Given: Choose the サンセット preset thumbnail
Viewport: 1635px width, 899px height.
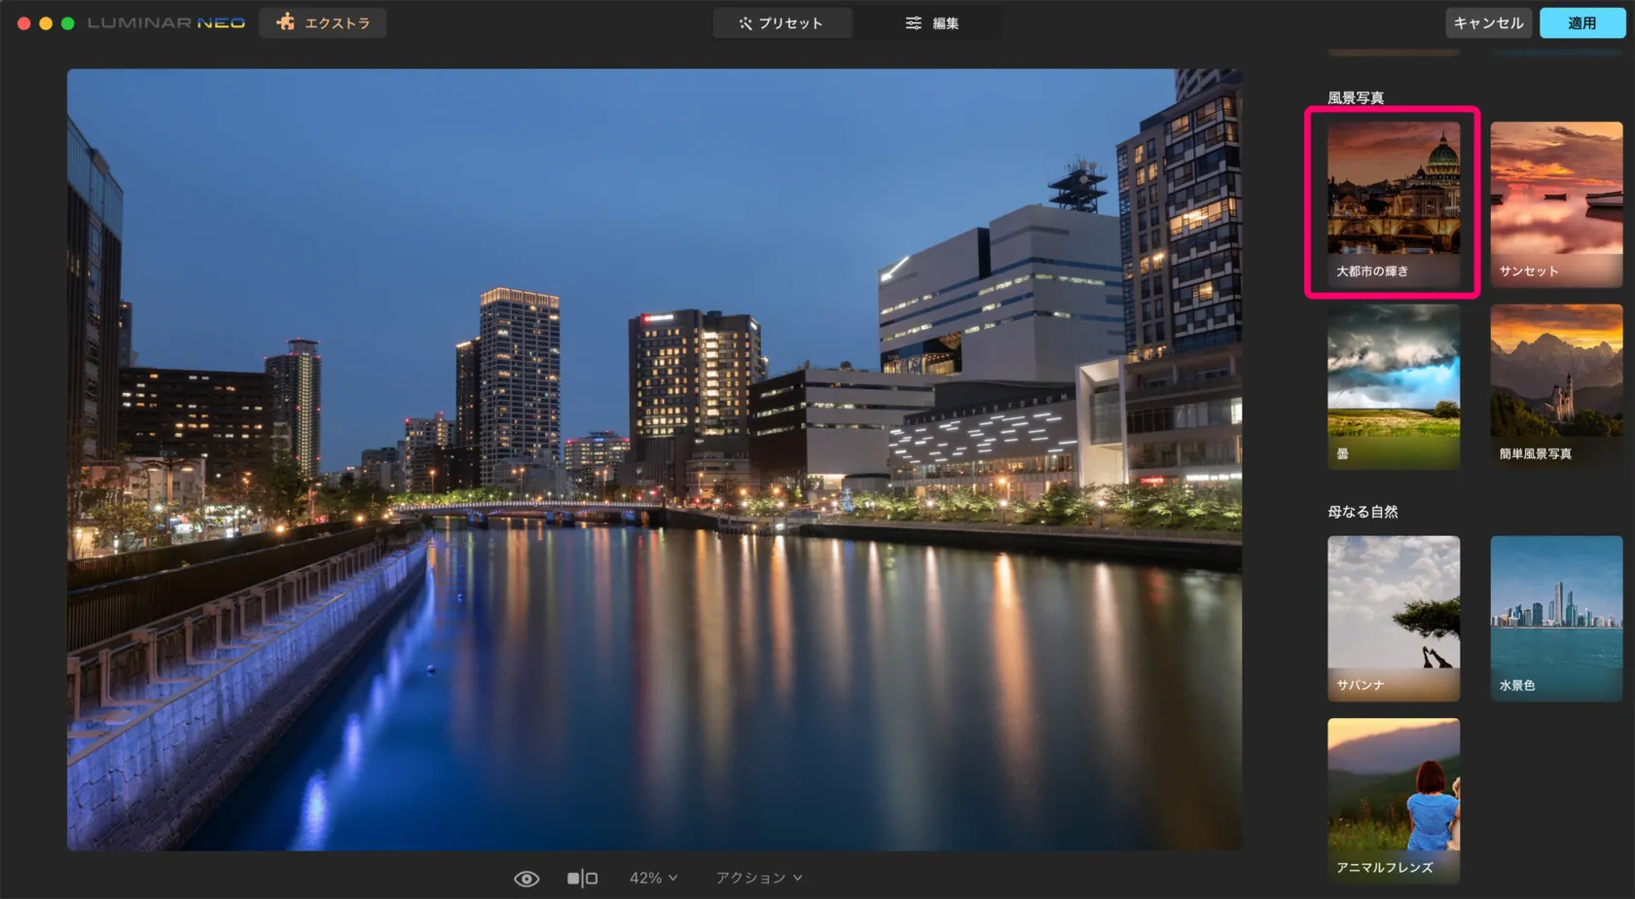Looking at the screenshot, I should point(1555,202).
